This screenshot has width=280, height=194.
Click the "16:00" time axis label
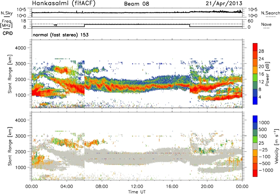coord(172,187)
